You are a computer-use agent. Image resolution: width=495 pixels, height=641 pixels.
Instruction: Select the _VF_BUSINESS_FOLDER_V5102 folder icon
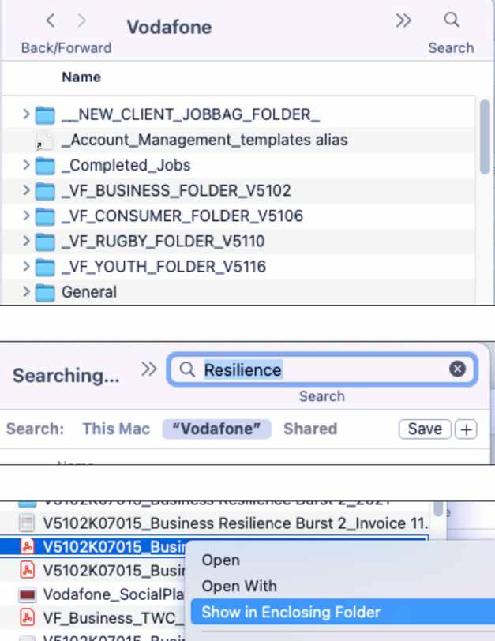tap(45, 191)
